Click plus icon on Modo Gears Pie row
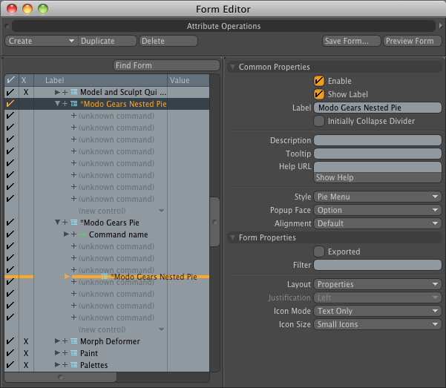Screen dimensions: 446x388 point(65,223)
